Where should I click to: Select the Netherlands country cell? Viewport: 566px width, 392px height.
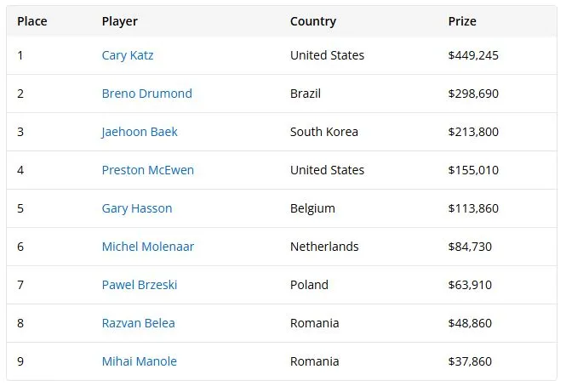tap(324, 247)
